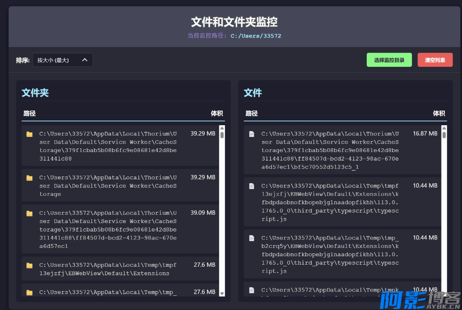This screenshot has width=462, height=310.
Task: Click folder icon beside tmpf13ejzfj Extensions folder
Action: pos(29,265)
